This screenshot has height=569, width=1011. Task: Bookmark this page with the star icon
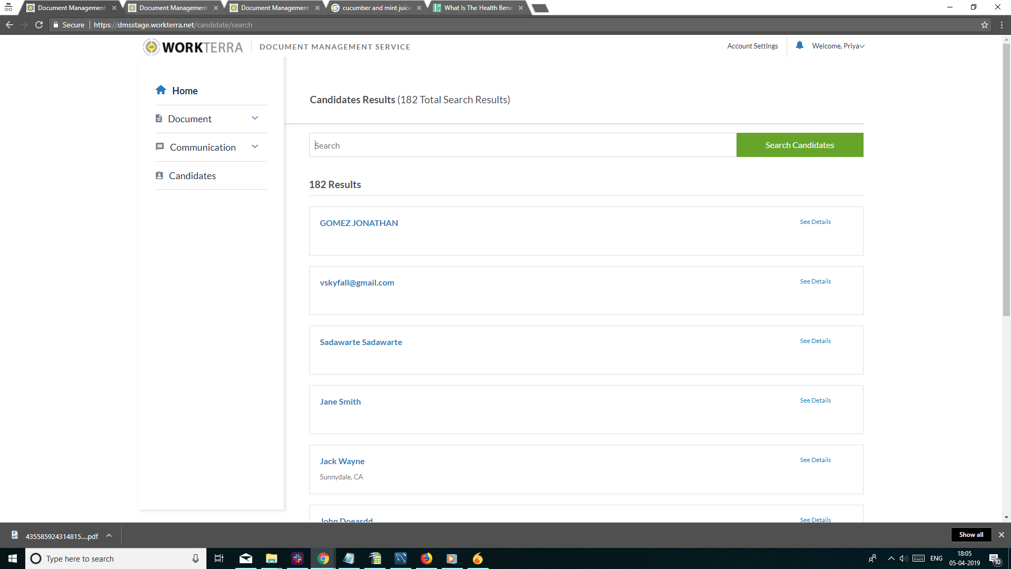pos(984,25)
